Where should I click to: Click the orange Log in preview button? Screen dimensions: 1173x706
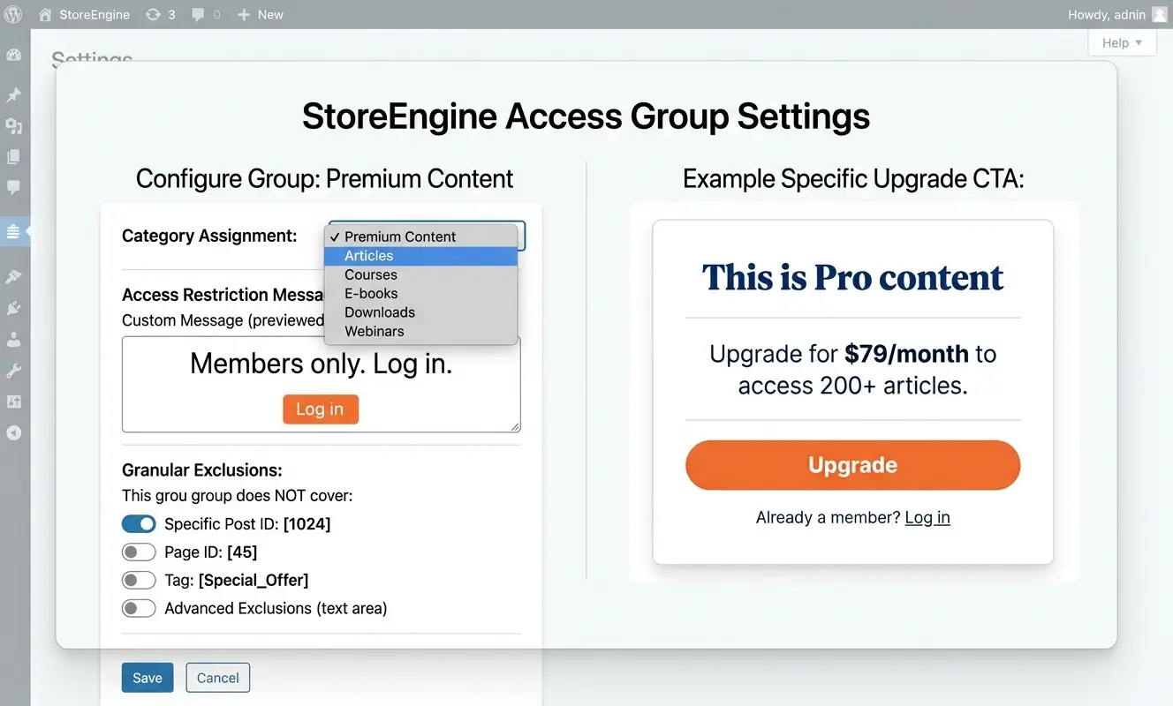click(321, 409)
